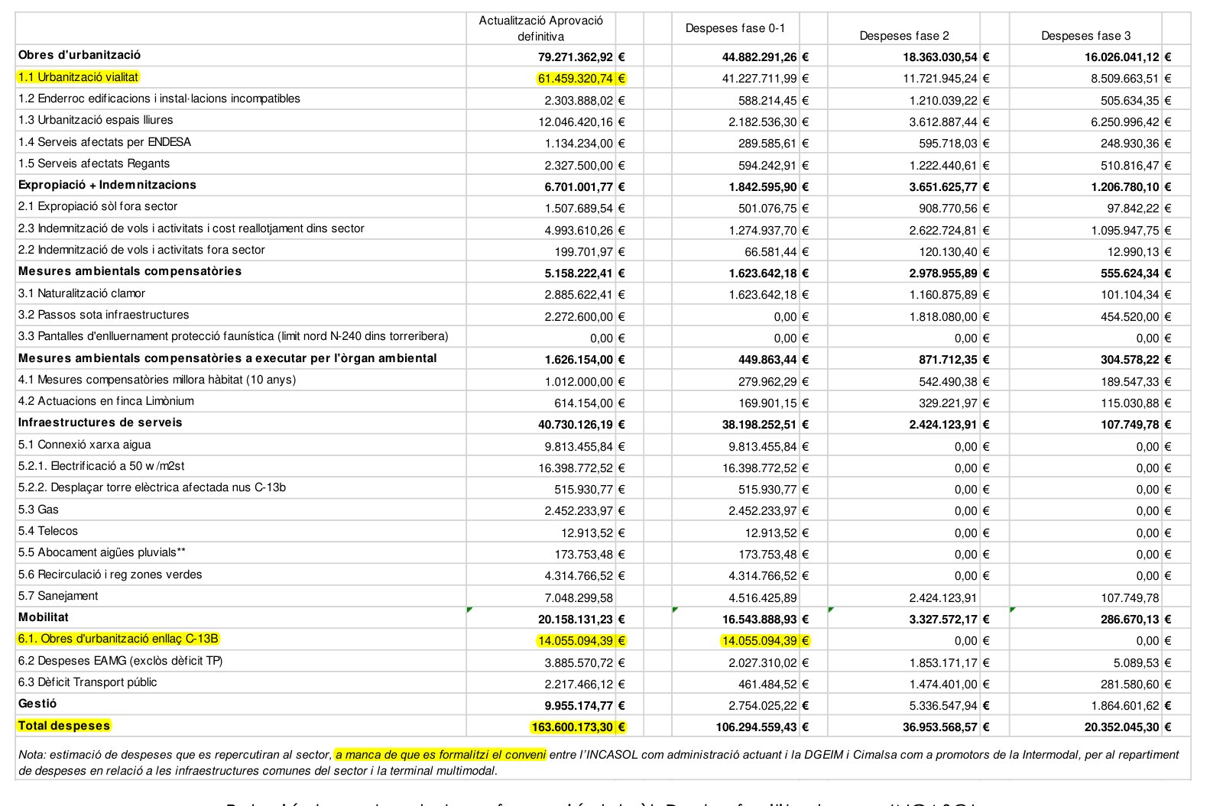Click '5.2.1. Electrificació a 50 w/m2st'

[101, 466]
